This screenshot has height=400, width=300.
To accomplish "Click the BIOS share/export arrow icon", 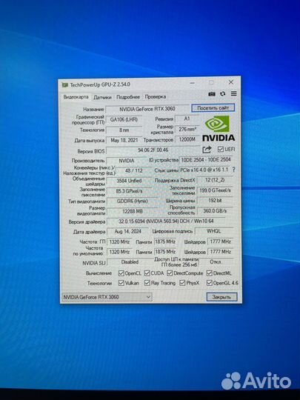I will pyautogui.click(x=207, y=150).
